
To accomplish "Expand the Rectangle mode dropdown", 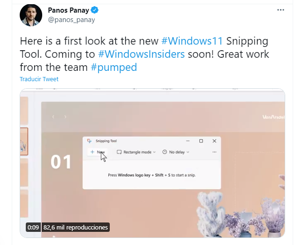I will (136, 152).
